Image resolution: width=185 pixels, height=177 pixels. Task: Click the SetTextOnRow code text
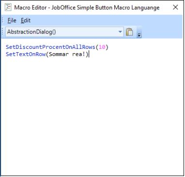coord(26,54)
